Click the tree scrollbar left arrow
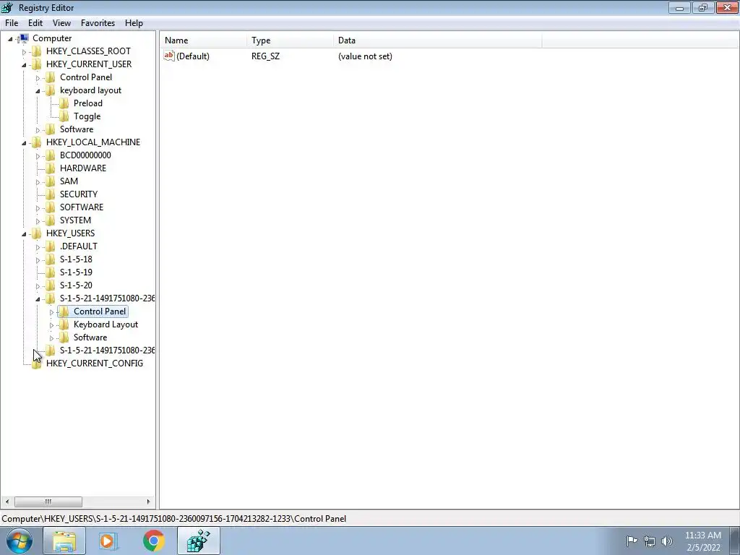740x555 pixels. 7,502
